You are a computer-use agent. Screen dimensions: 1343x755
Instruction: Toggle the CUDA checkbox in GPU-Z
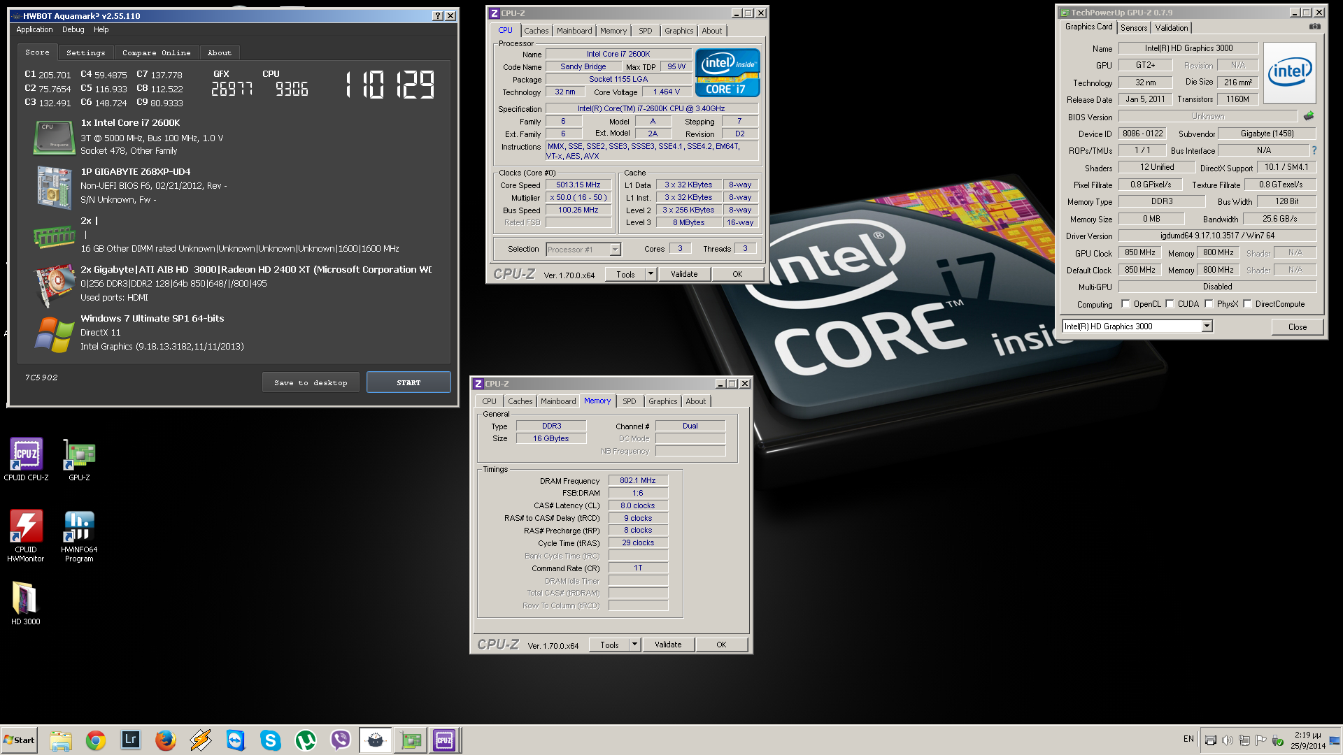[x=1170, y=304]
